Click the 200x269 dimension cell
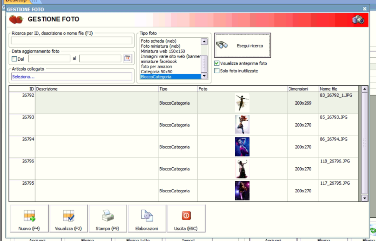 303,103
